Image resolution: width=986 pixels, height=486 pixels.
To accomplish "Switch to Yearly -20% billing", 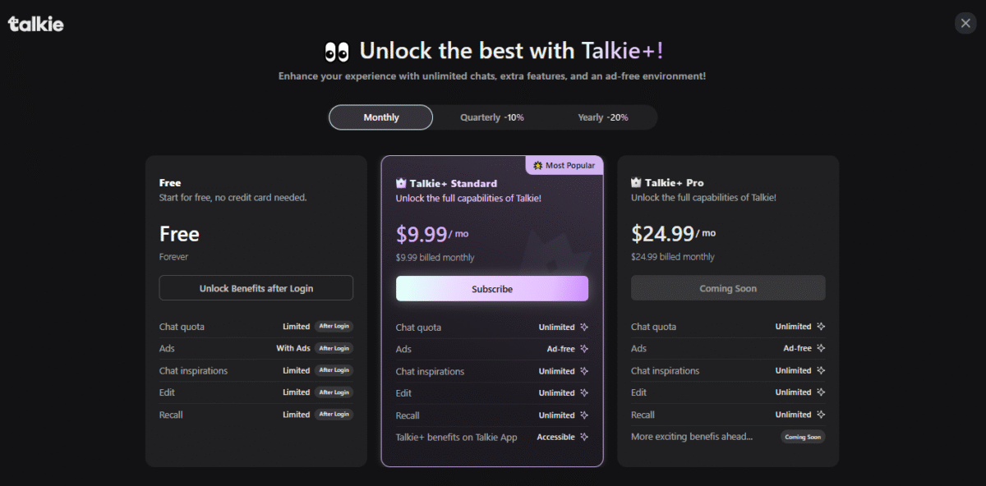I will tap(602, 117).
